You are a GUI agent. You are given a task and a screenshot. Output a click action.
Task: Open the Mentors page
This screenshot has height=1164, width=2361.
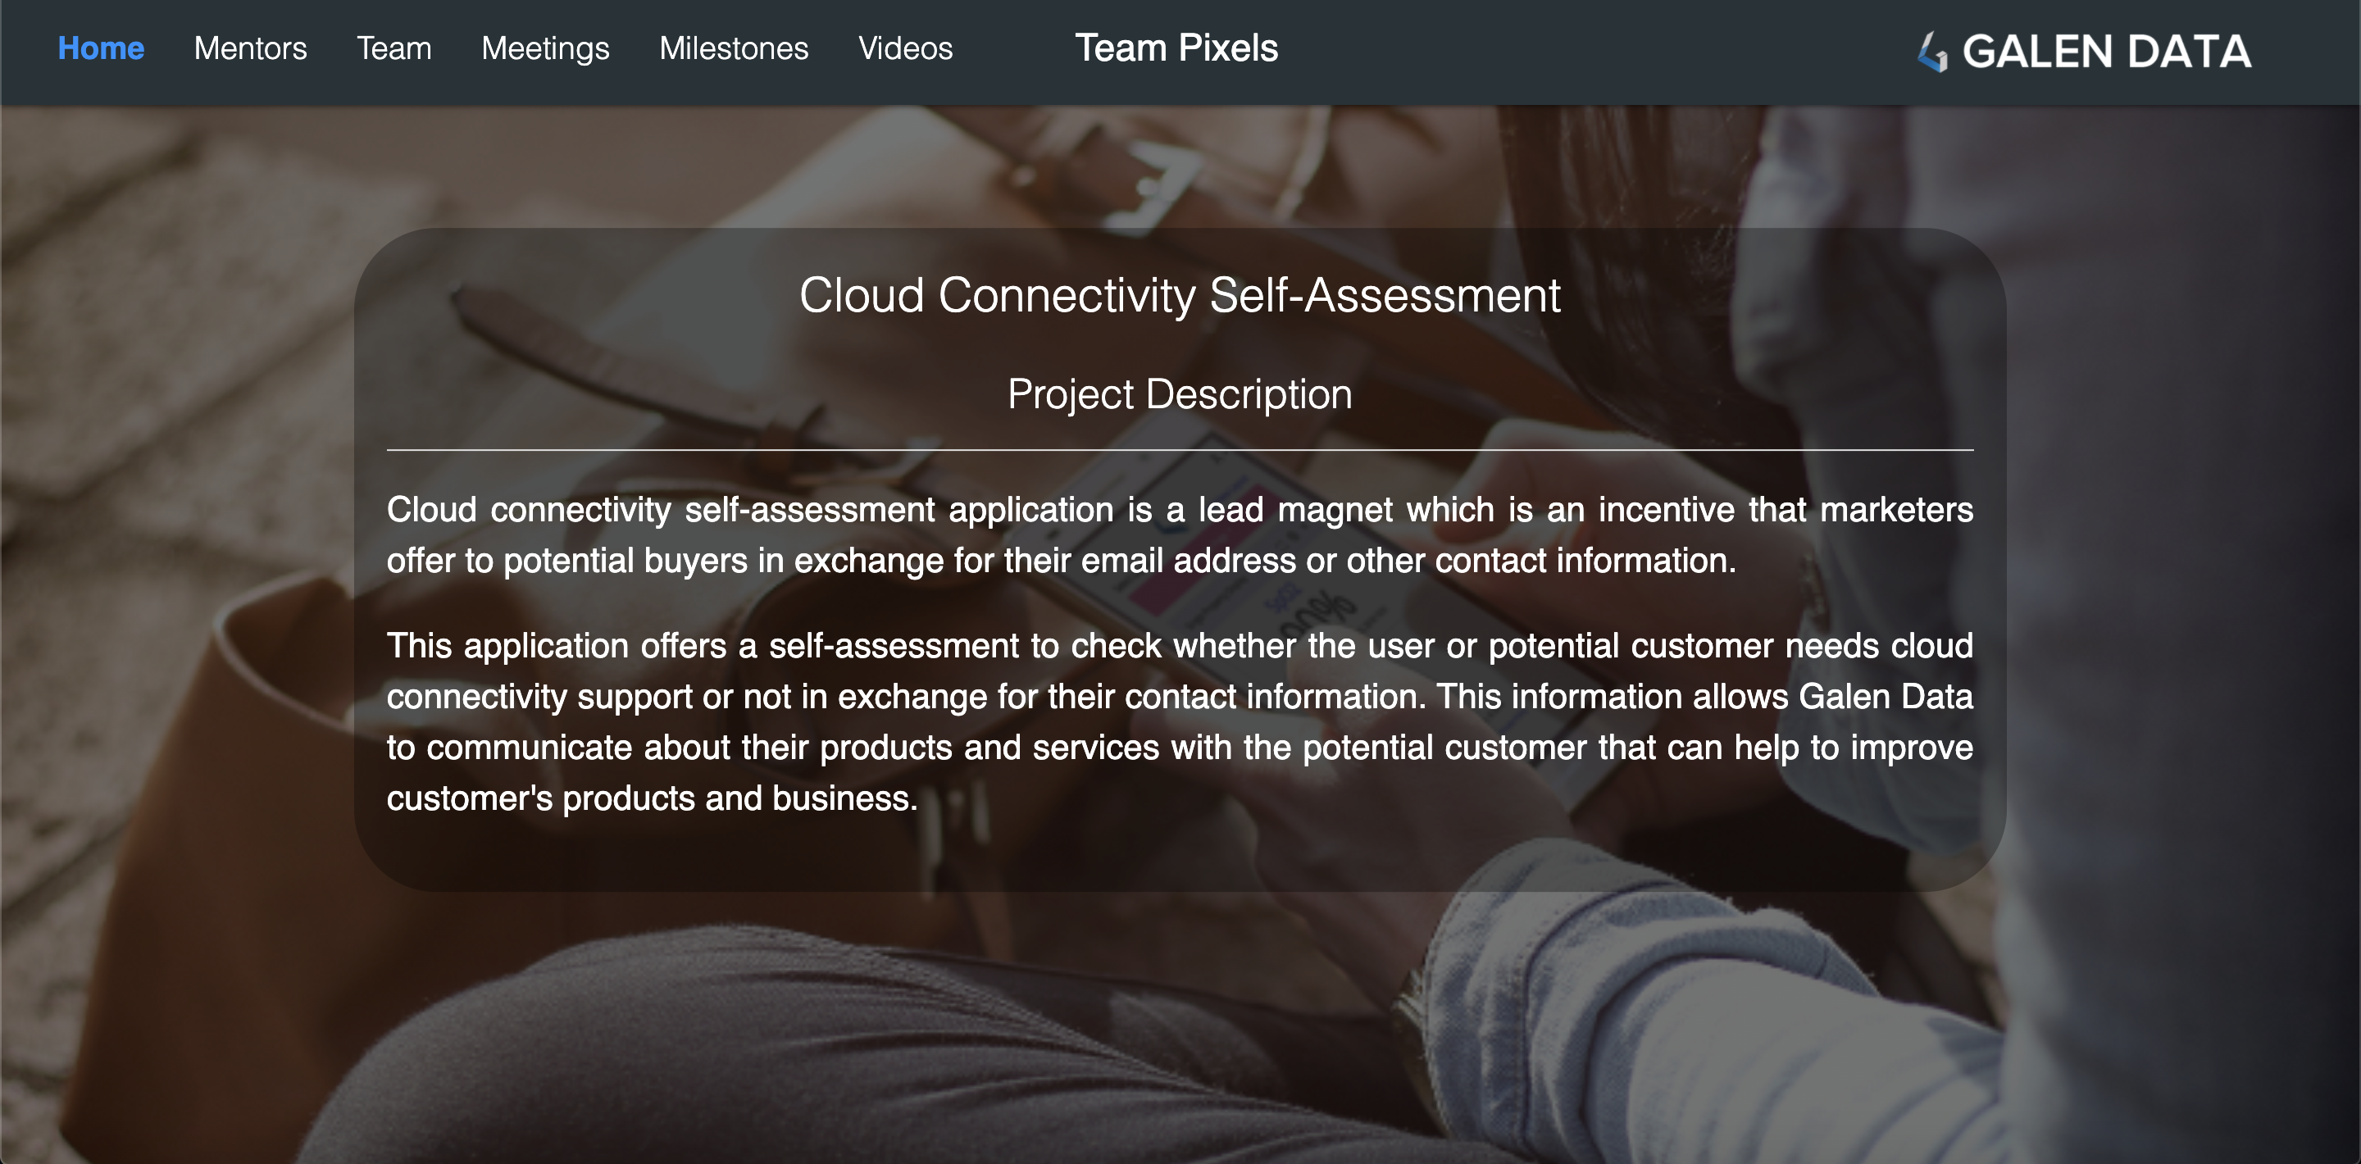[250, 48]
